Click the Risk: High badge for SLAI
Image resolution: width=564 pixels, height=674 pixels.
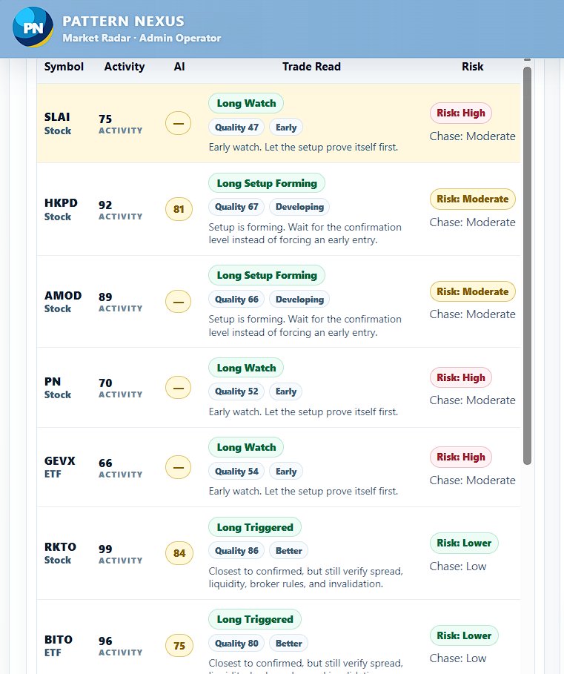coord(461,113)
